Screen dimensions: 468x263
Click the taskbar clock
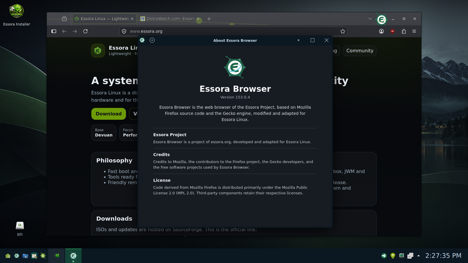point(443,256)
